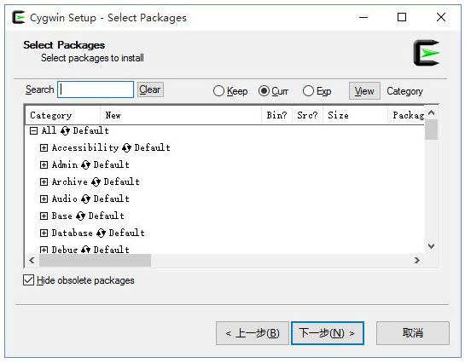Clear the search text with Clear button
Viewport: 465px width, 363px height.
point(150,89)
